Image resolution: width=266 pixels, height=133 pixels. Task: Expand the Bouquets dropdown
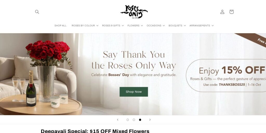coord(177,26)
